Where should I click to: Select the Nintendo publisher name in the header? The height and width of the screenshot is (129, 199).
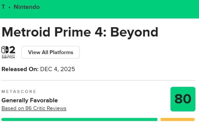[x=27, y=7]
